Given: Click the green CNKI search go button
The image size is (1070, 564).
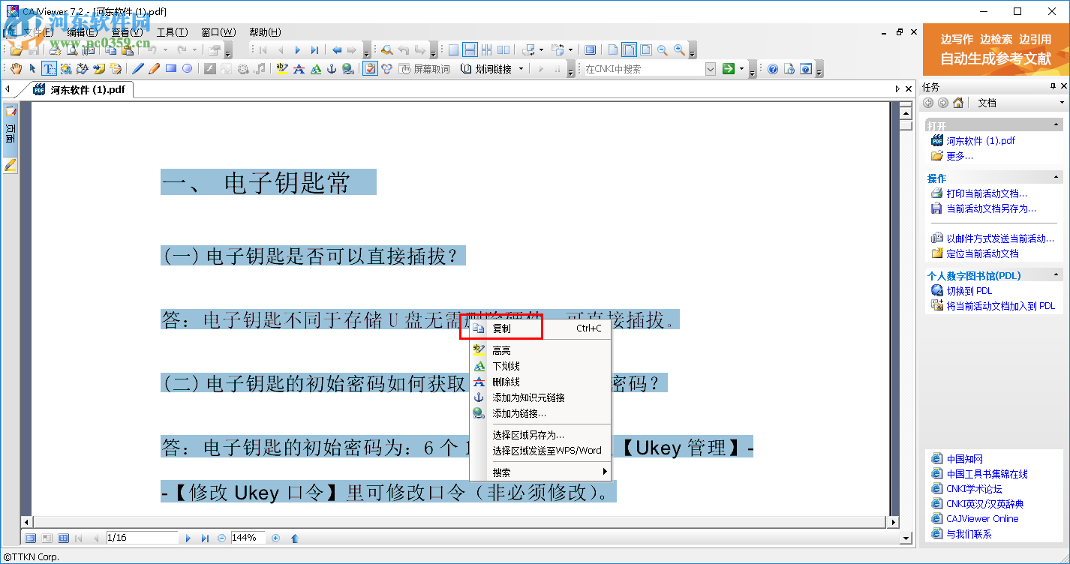Looking at the screenshot, I should tap(728, 69).
